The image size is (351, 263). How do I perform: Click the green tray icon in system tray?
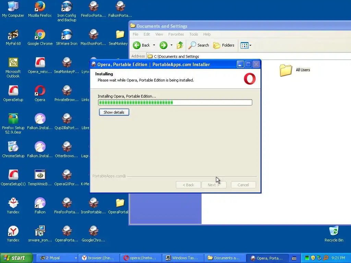click(x=307, y=258)
